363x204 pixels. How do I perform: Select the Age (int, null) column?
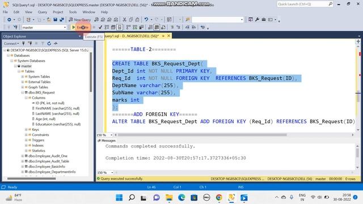click(x=45, y=119)
